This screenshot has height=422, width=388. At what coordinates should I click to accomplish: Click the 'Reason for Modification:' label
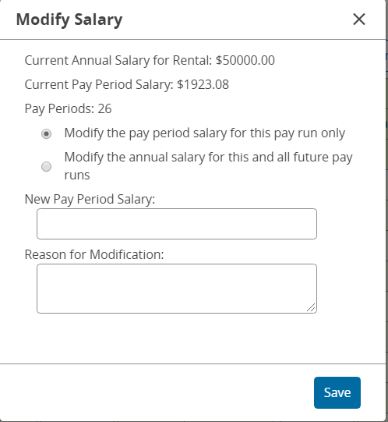pyautogui.click(x=94, y=254)
